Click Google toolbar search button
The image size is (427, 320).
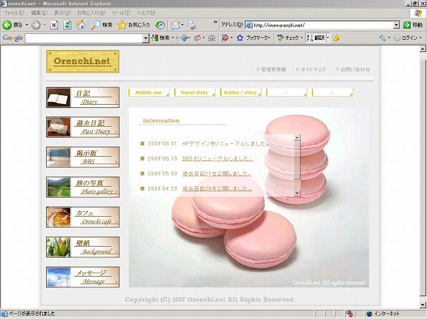coord(160,38)
